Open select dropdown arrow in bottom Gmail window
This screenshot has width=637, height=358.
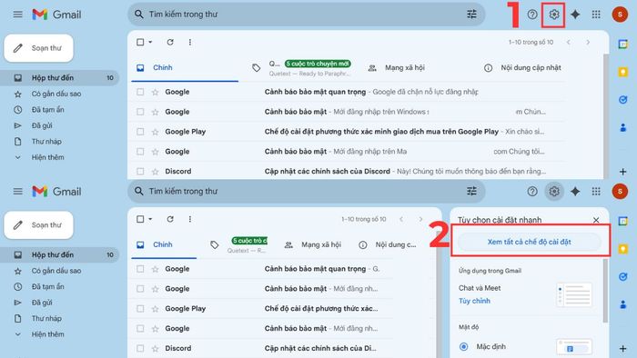[150, 219]
